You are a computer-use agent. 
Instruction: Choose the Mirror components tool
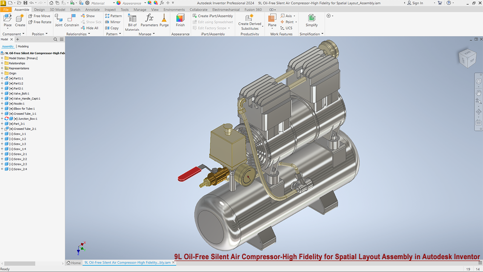[x=113, y=22]
